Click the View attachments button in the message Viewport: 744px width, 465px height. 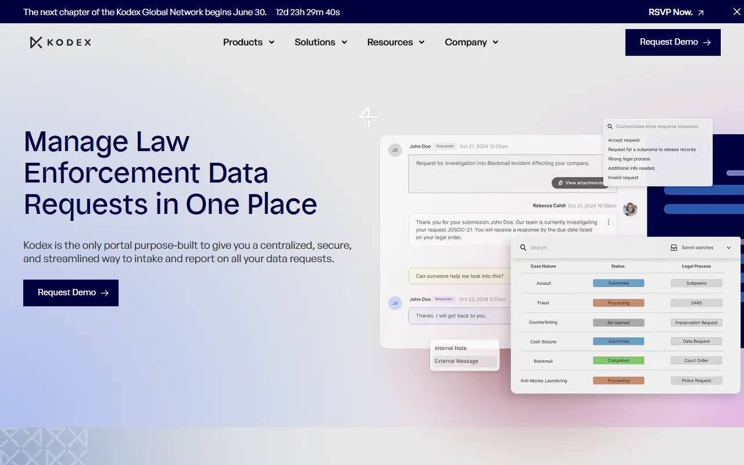coord(581,183)
